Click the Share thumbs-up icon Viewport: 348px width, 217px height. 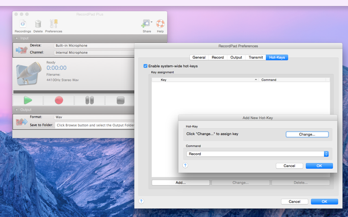click(146, 24)
